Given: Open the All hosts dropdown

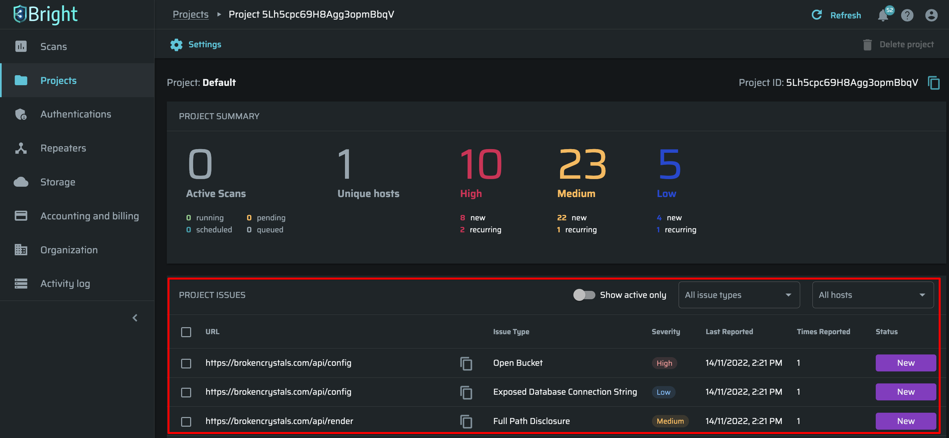Looking at the screenshot, I should pyautogui.click(x=872, y=295).
